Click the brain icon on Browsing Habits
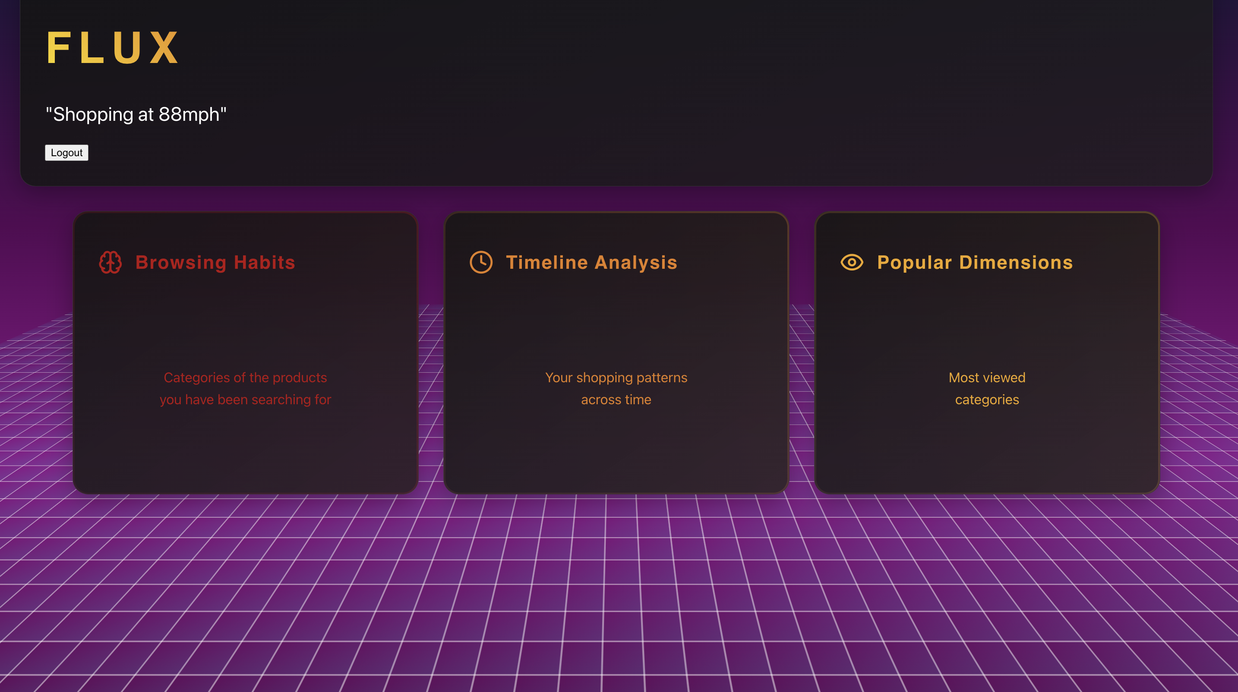1238x692 pixels. pyautogui.click(x=110, y=262)
